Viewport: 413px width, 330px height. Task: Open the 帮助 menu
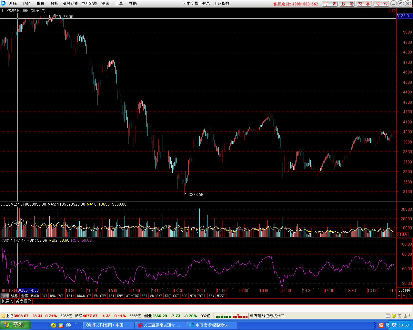(x=133, y=4)
